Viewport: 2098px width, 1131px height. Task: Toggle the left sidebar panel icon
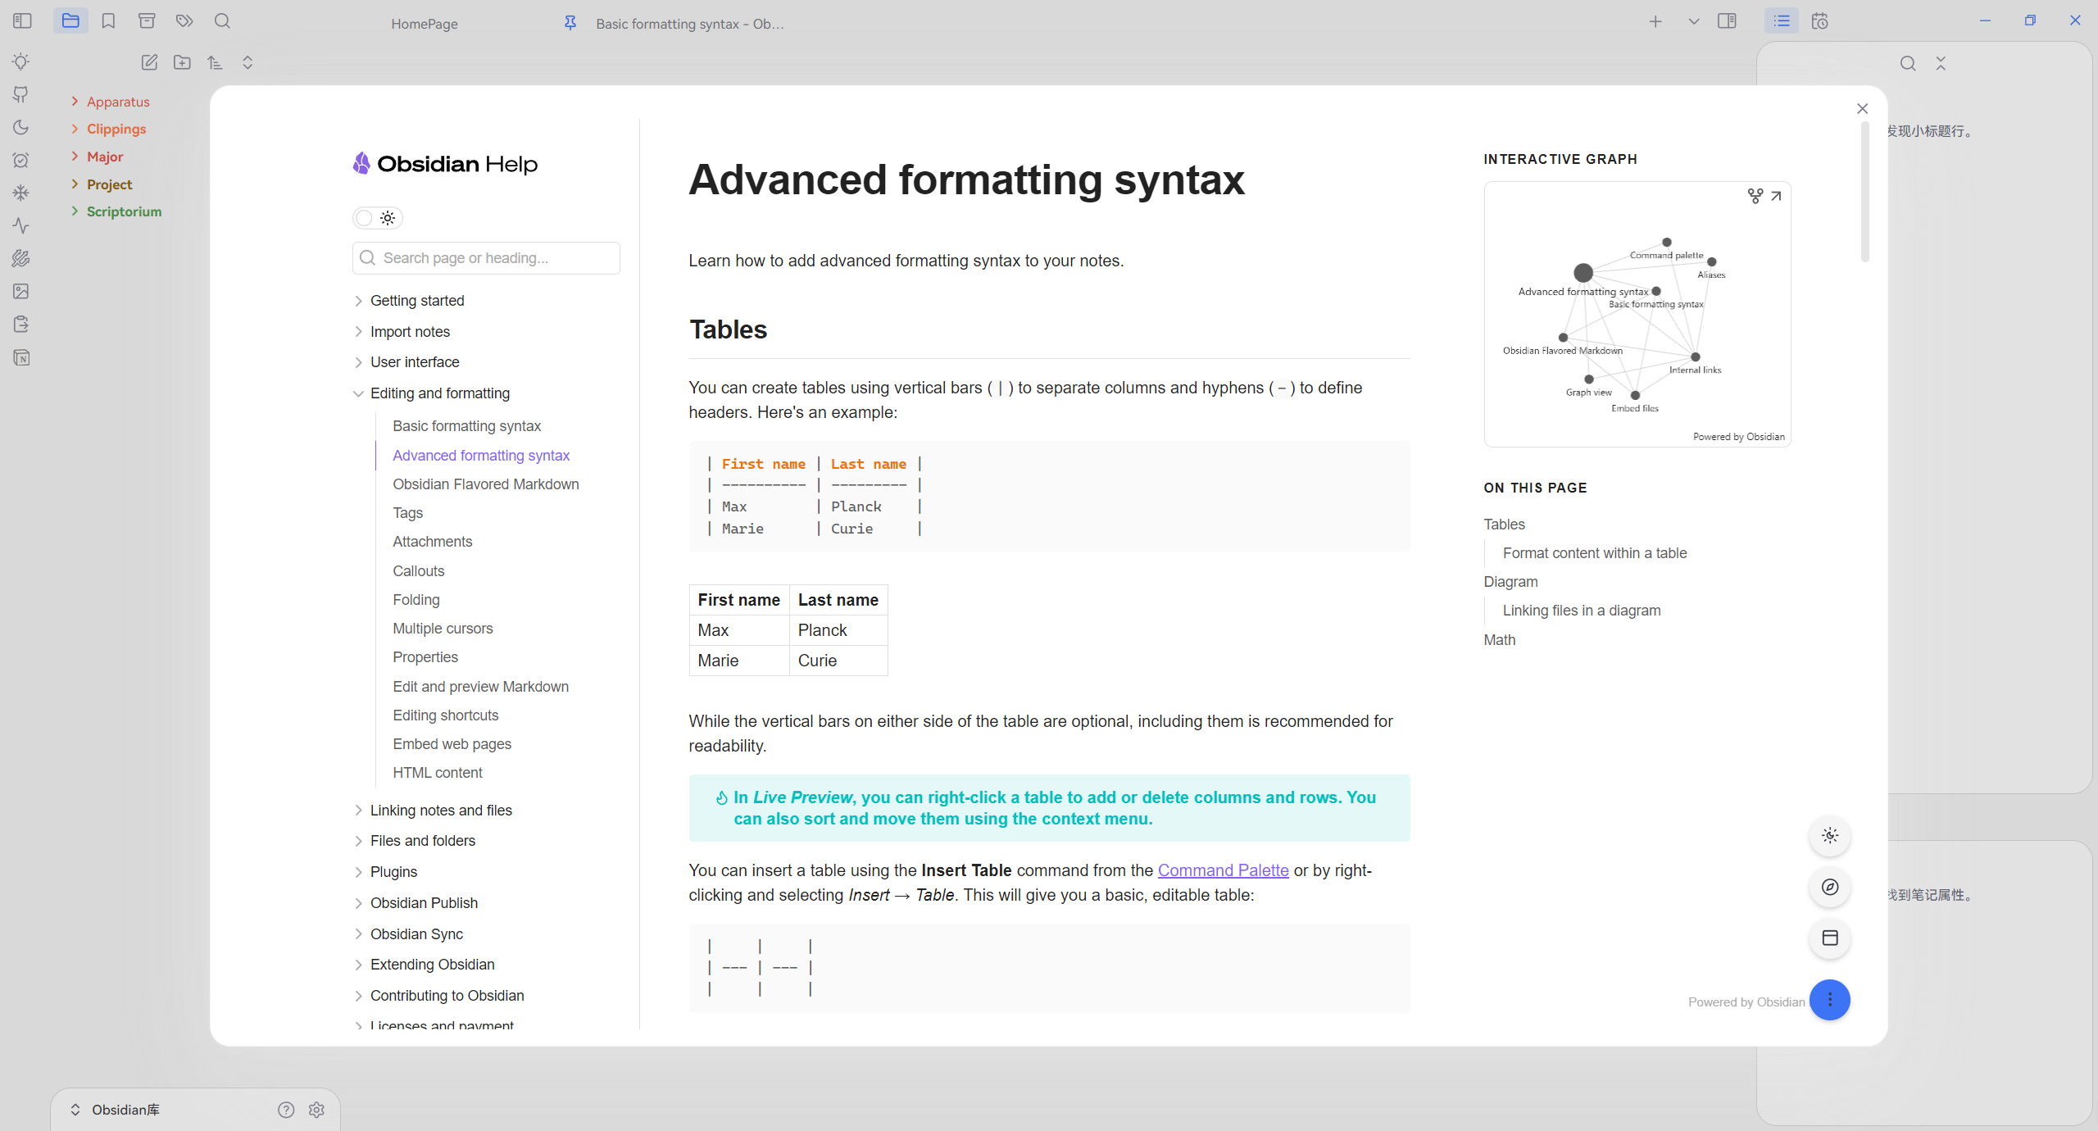coord(22,21)
